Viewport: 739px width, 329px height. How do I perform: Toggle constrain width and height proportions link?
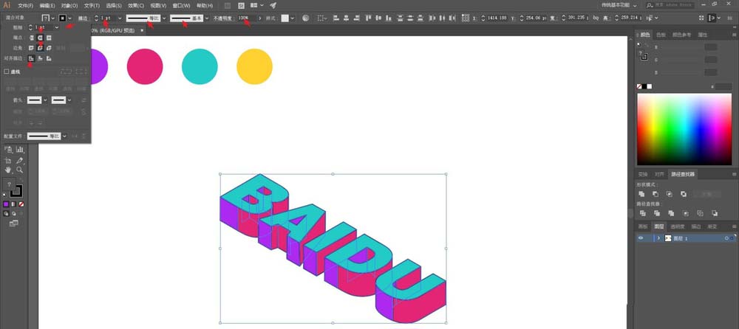coord(596,18)
